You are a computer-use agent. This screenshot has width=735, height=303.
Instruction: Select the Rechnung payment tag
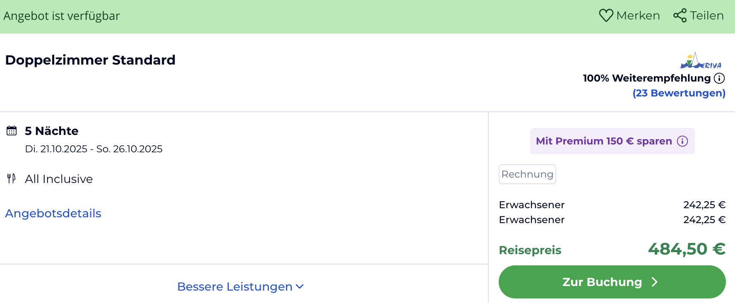pyautogui.click(x=527, y=174)
